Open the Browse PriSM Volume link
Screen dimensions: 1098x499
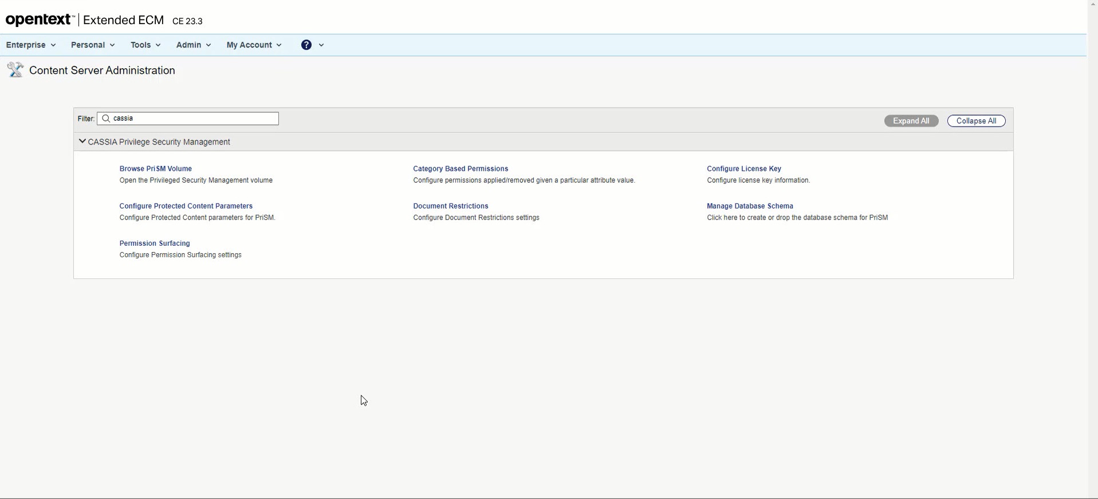point(155,168)
